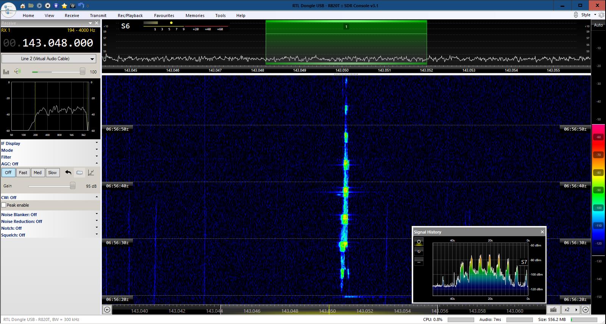Open the Favourites ribbon tab
Image resolution: width=606 pixels, height=324 pixels.
point(164,16)
